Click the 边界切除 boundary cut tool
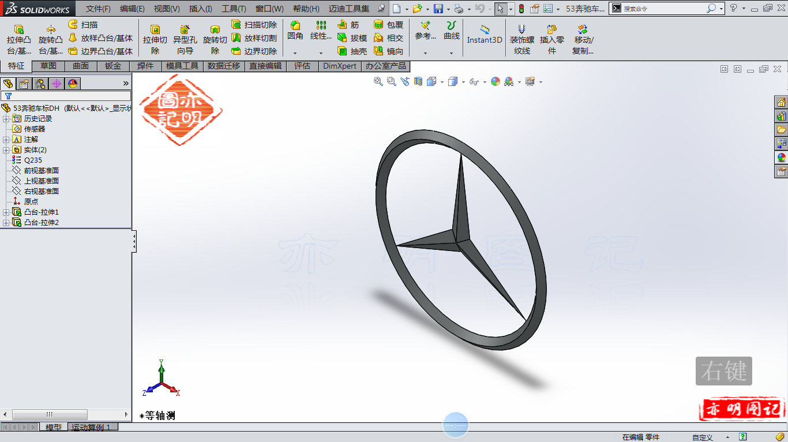This screenshot has width=788, height=442. [254, 51]
